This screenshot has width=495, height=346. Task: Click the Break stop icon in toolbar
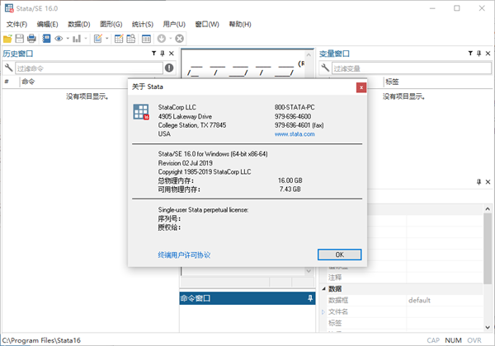(179, 39)
